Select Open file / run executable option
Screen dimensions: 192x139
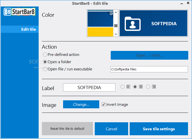click(x=45, y=69)
